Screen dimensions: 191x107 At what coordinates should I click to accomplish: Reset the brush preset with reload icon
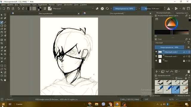[x=107, y=9]
